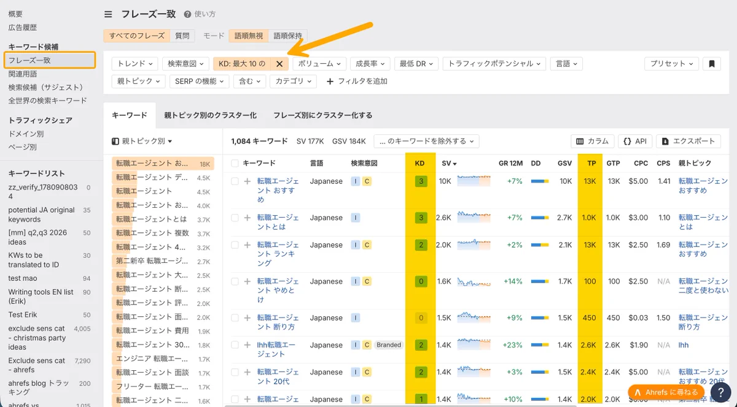Check the 転職エージェント おすすめ row checkbox
The image size is (737, 407).
tap(235, 181)
